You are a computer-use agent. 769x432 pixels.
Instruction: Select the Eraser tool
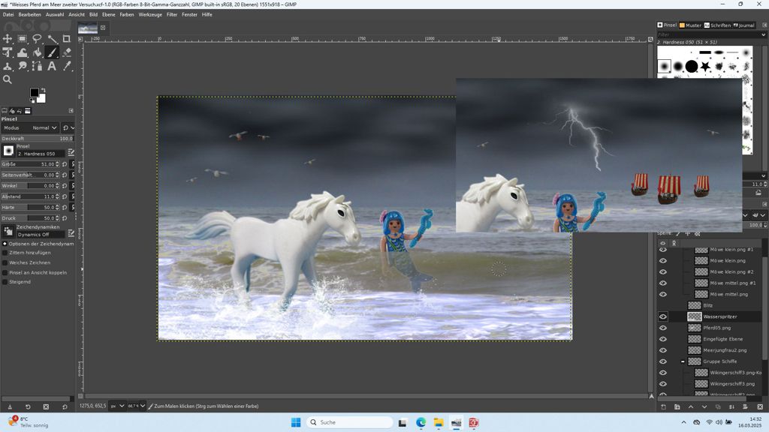coord(67,52)
